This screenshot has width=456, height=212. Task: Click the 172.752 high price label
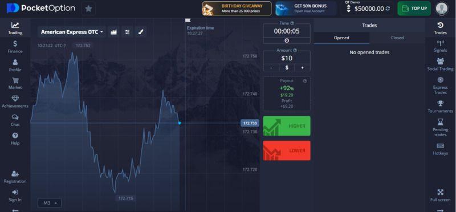tap(83, 46)
